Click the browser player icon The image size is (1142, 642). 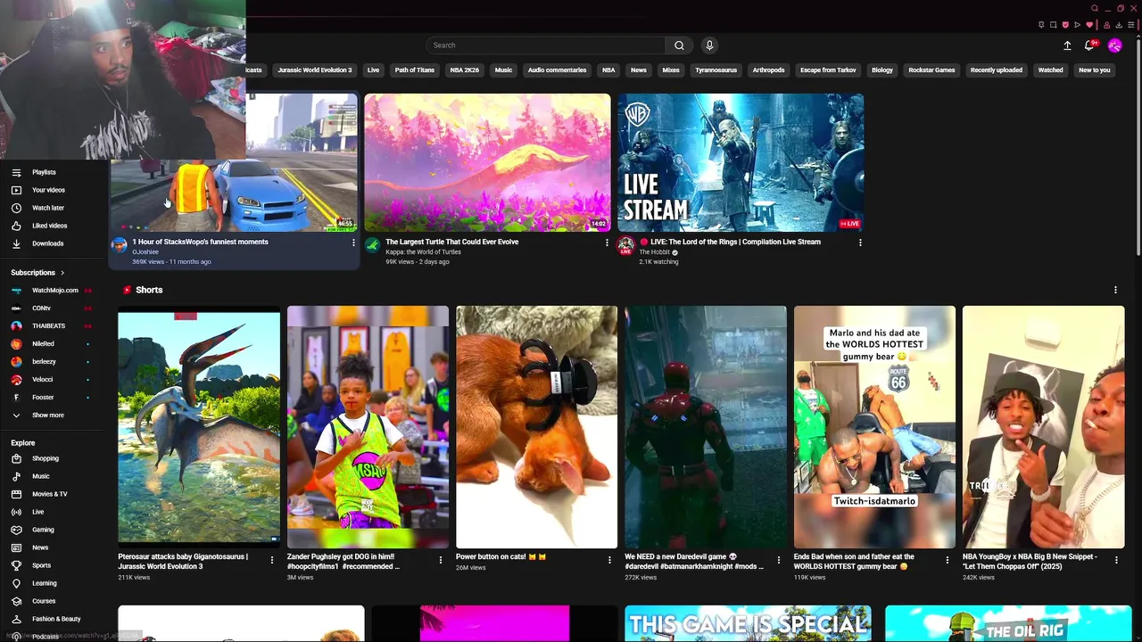click(x=1077, y=24)
